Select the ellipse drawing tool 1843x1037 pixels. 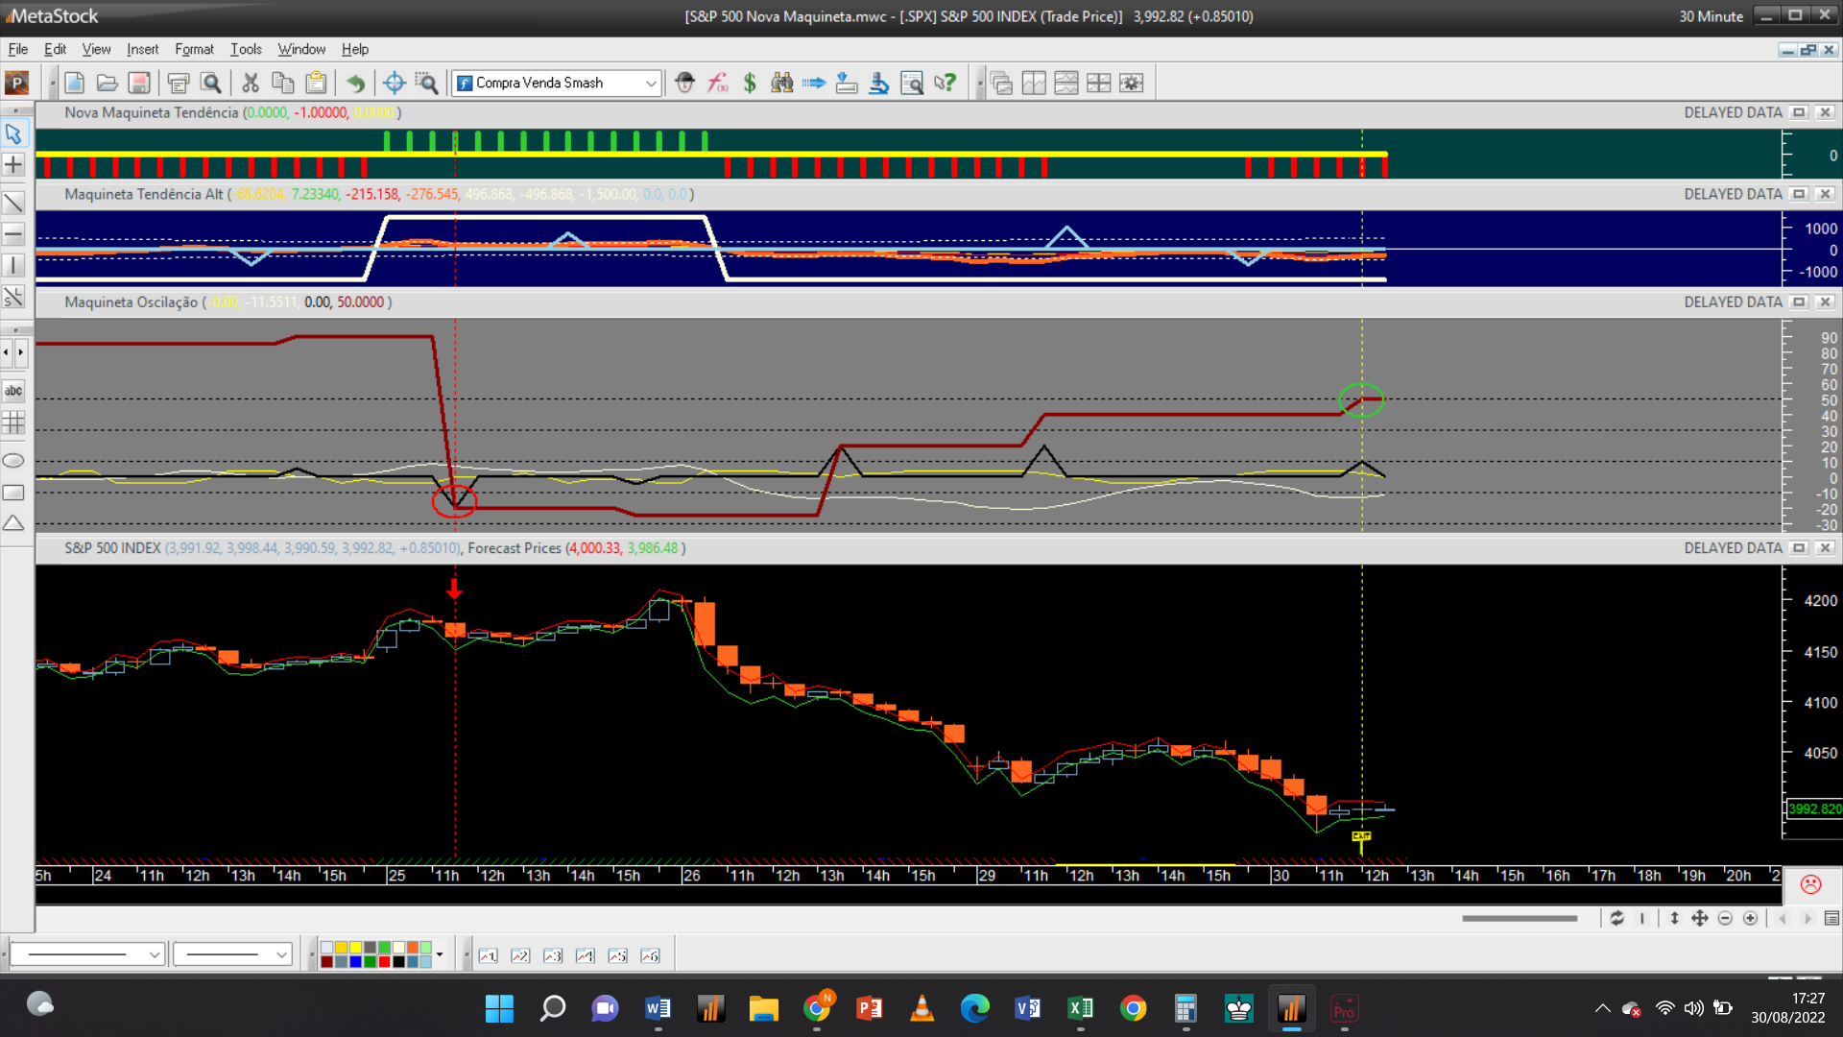(13, 461)
